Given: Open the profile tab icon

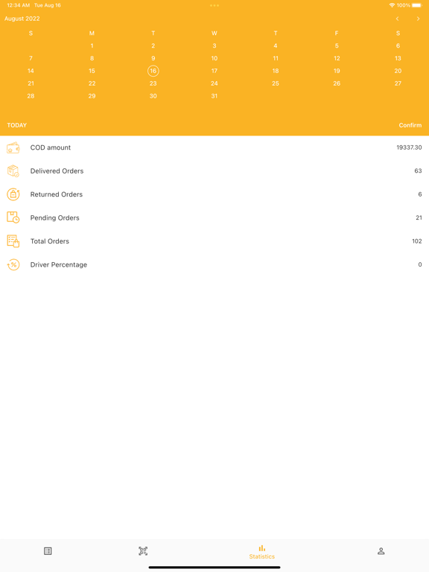Looking at the screenshot, I should [381, 551].
